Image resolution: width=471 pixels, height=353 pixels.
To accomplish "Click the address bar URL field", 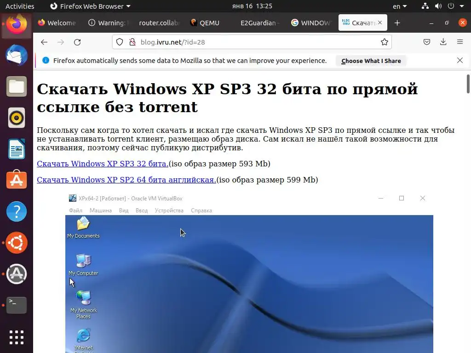I will pos(252,42).
